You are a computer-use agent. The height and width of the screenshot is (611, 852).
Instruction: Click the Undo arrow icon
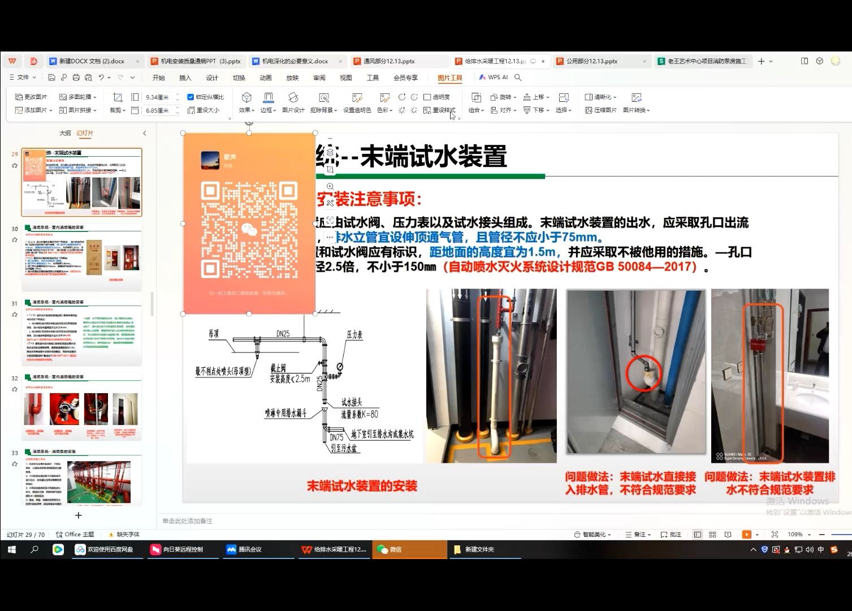(x=101, y=78)
